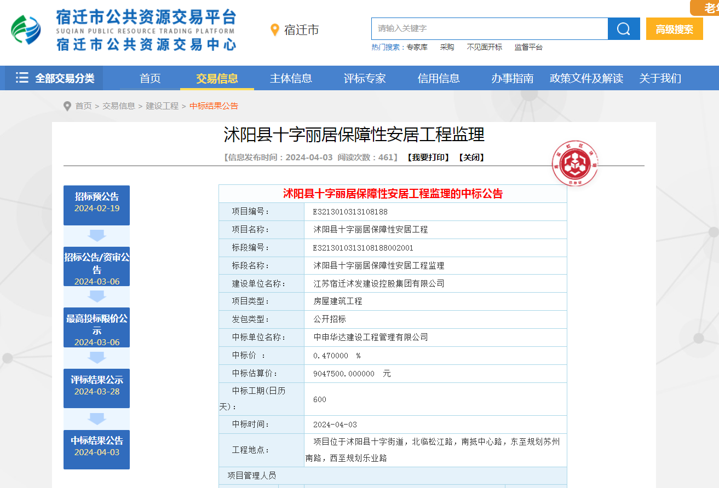Click the 我要打印 print link
The height and width of the screenshot is (488, 719).
428,158
